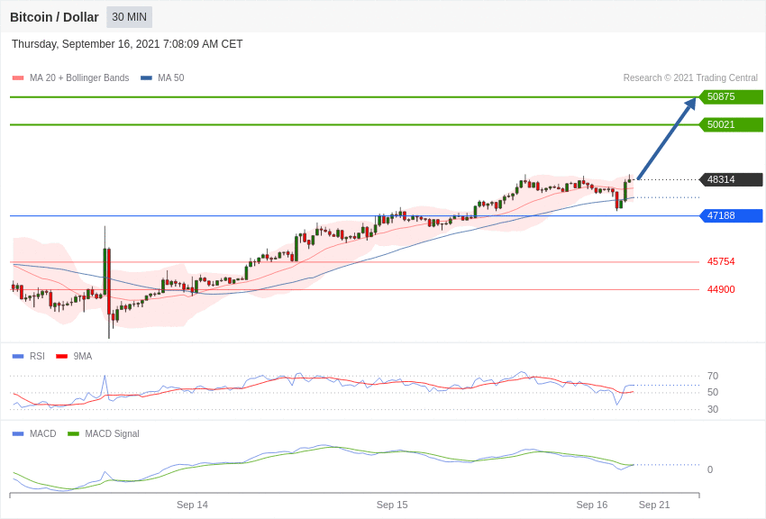
Task: Select the Sep 16 date on the time axis
Action: click(592, 505)
